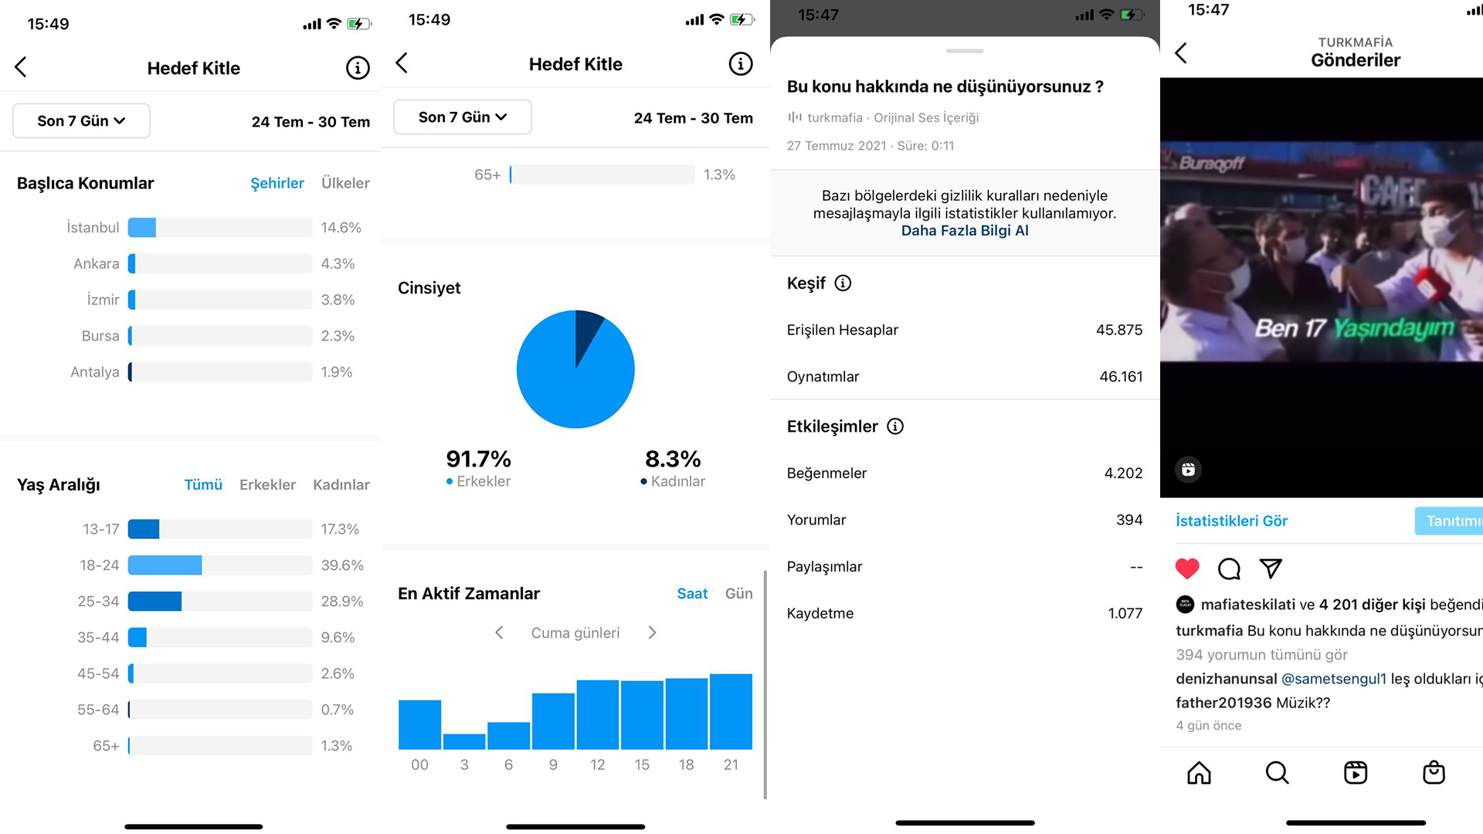Open info icon on Hedef Kitle screen with Başlıca Konumlar
1483x834 pixels.
pos(358,68)
